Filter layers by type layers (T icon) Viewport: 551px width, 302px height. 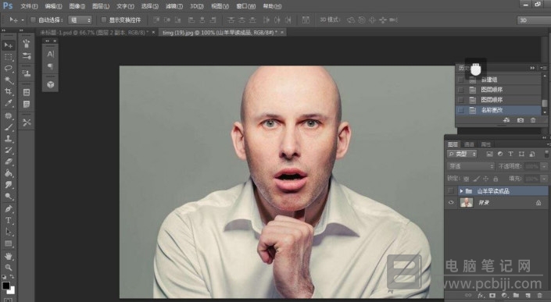click(x=510, y=154)
